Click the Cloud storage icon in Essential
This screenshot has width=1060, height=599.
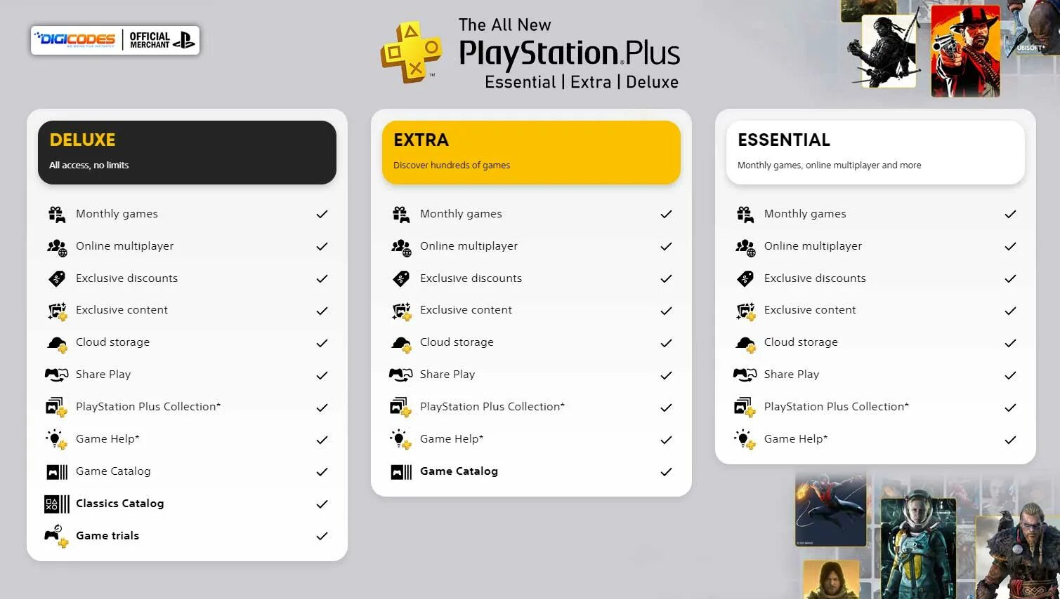click(x=745, y=344)
